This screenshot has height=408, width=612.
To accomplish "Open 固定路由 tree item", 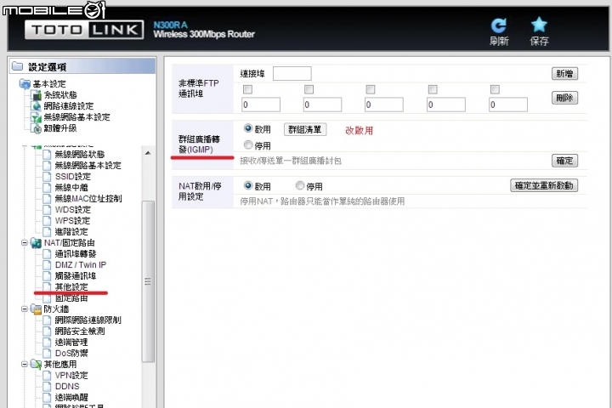I will pos(71,298).
